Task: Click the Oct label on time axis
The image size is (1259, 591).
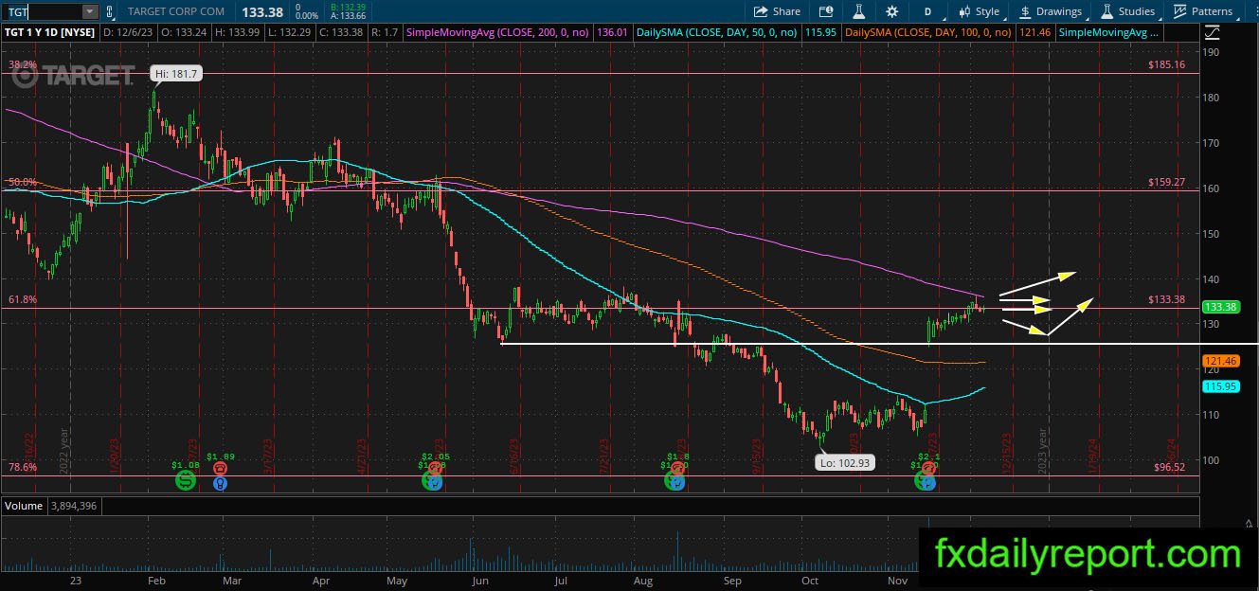Action: (810, 580)
